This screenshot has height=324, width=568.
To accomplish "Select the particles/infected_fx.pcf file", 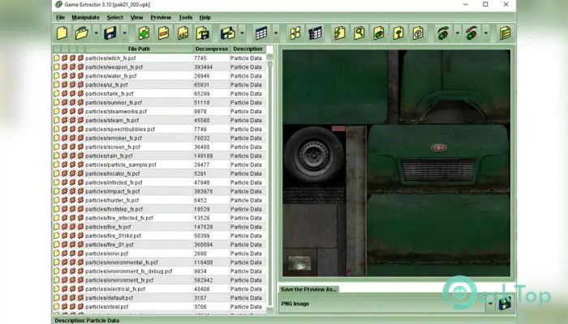I will (114, 182).
